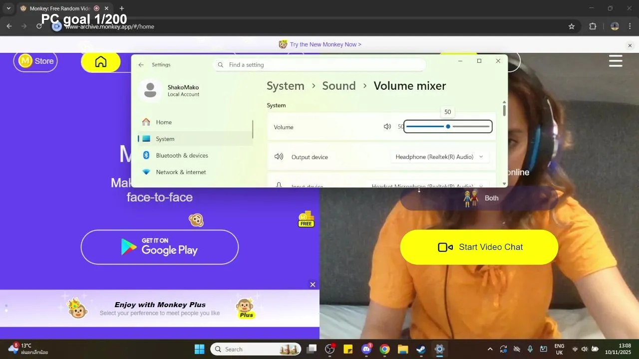Open Task View on the taskbar
This screenshot has height=359, width=639.
312,349
